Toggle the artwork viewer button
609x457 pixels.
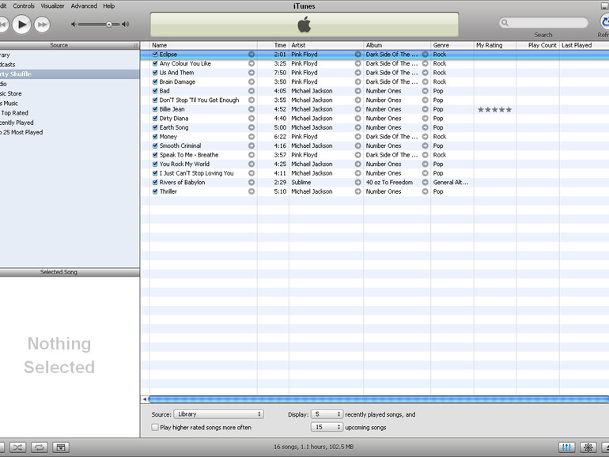coord(61,448)
